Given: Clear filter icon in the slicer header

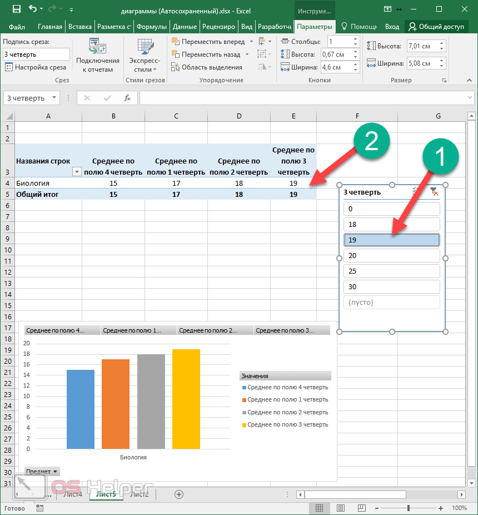Looking at the screenshot, I should (x=434, y=192).
